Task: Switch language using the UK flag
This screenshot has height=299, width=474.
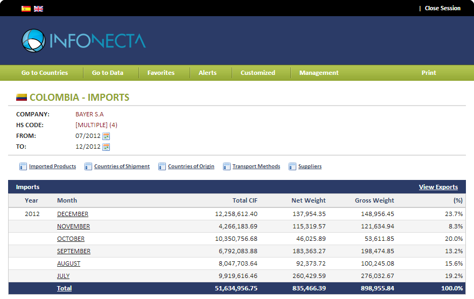Action: 38,9
